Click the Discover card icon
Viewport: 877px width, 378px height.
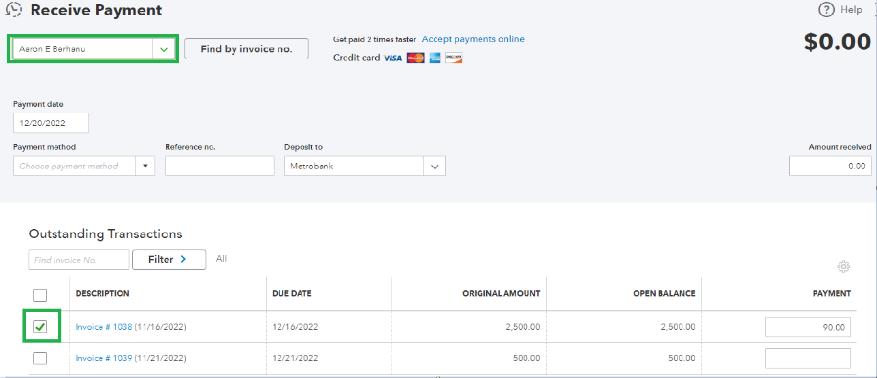453,58
